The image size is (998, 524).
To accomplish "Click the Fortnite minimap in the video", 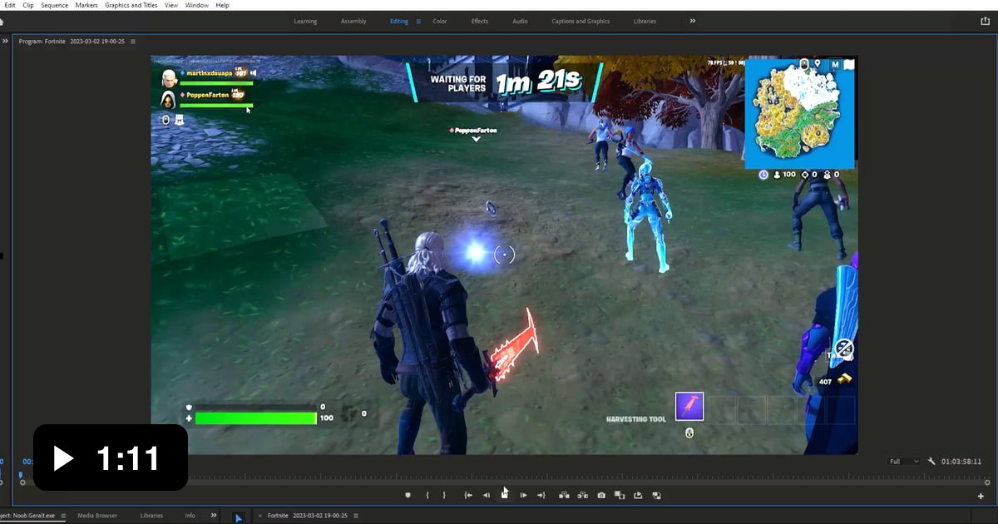I will click(799, 112).
